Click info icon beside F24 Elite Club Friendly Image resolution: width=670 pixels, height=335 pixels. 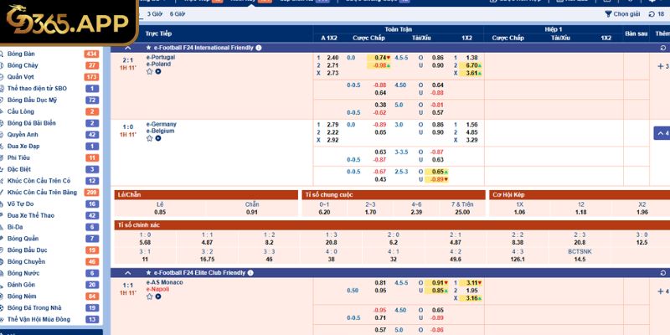point(251,273)
